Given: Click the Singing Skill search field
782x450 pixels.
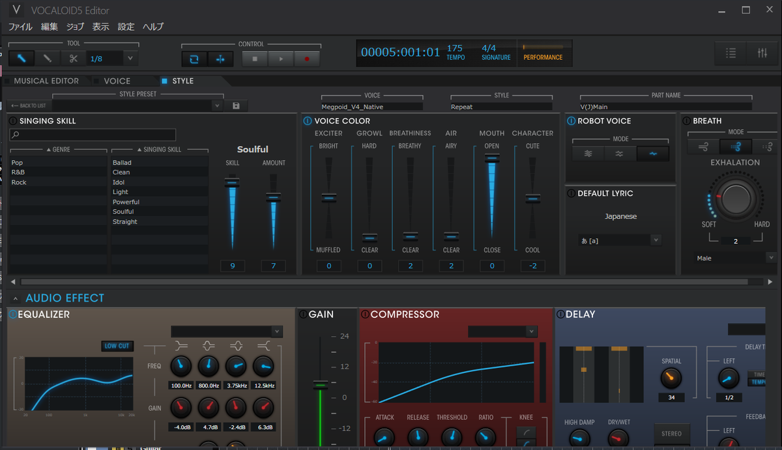Looking at the screenshot, I should point(93,135).
